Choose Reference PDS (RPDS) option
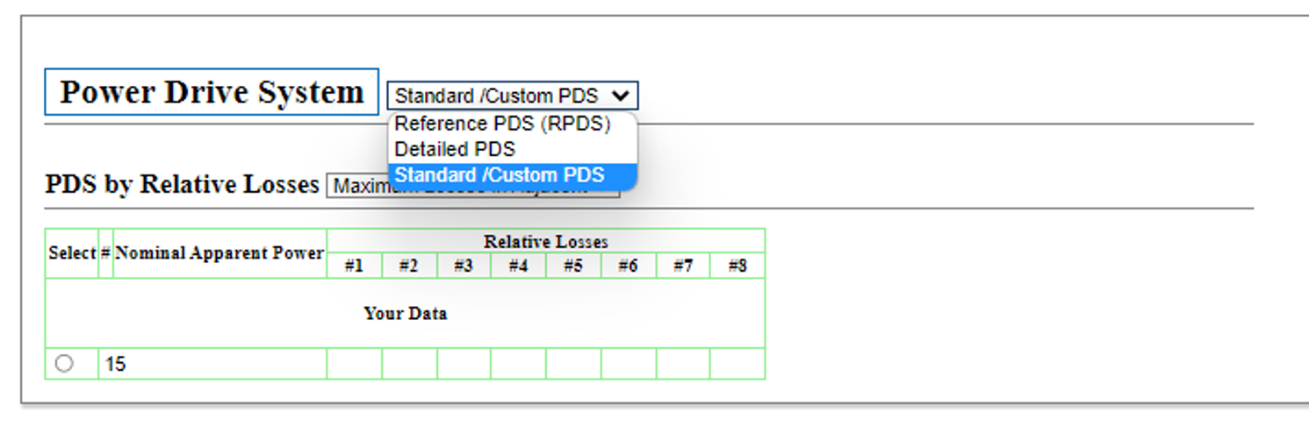1309x426 pixels. (x=502, y=124)
